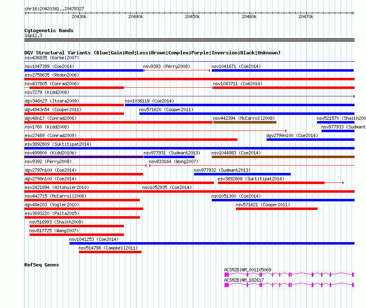Click esv3693220 (Palta2015) label
The image size is (366, 308).
pos(52,213)
